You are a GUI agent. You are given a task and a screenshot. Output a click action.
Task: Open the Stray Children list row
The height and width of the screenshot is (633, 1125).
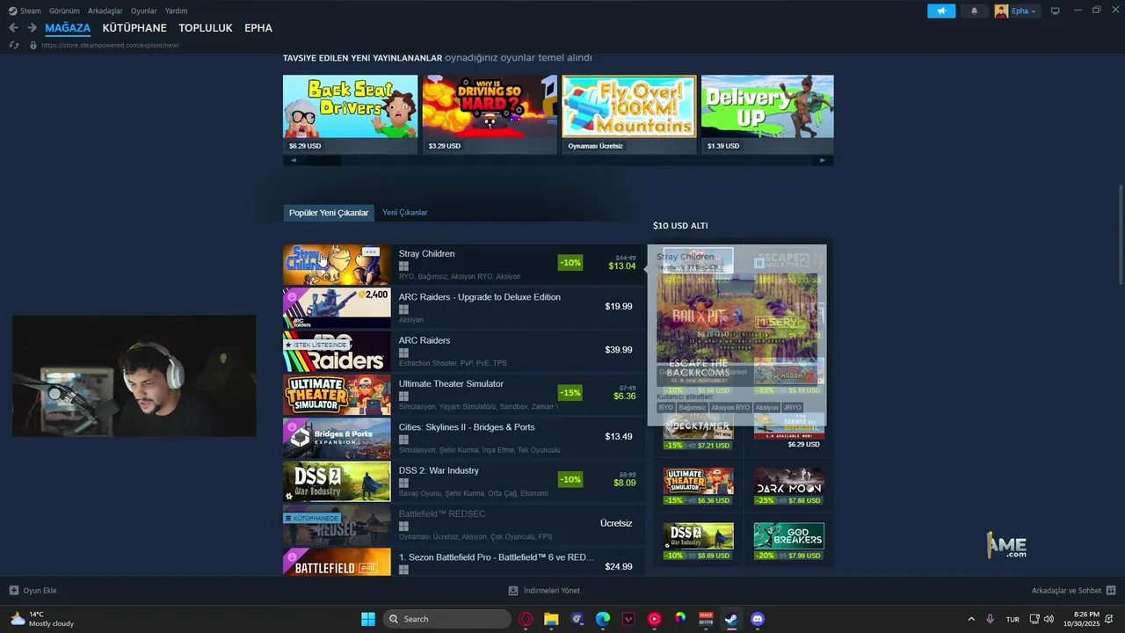[x=463, y=265]
